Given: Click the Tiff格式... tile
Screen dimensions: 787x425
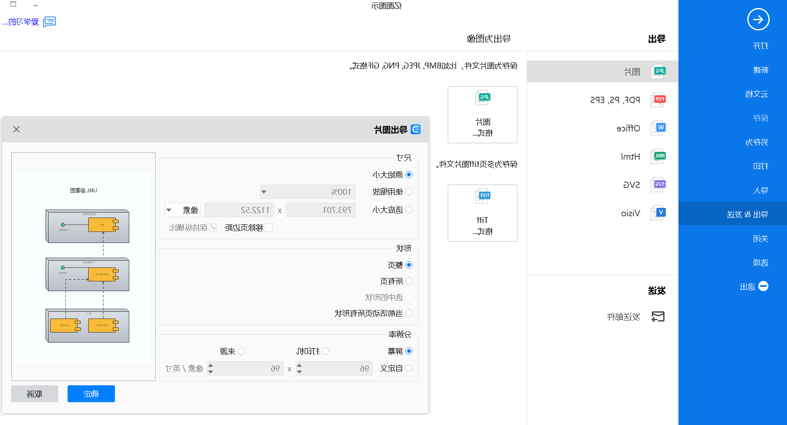Looking at the screenshot, I should coord(482,213).
